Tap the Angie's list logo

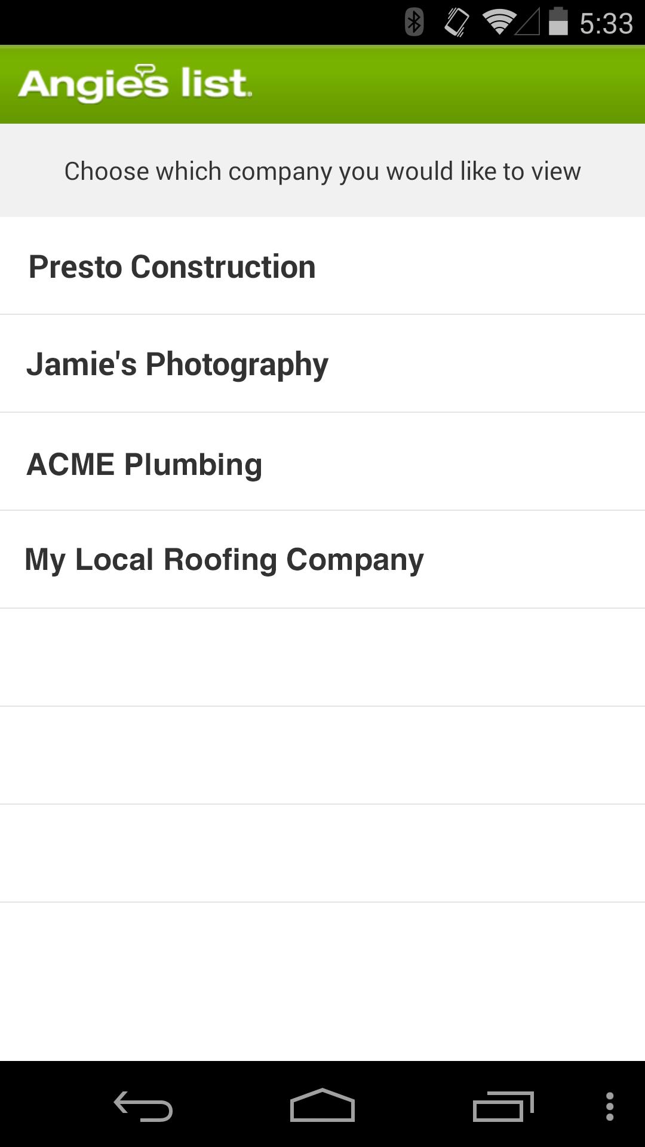[x=135, y=84]
